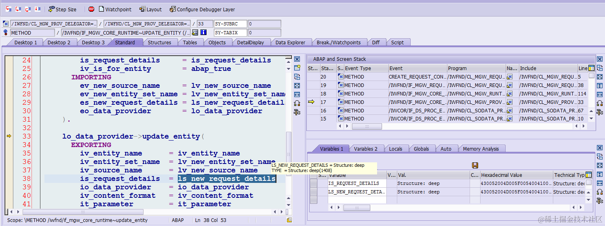
Task: Open the Auto variables tab
Action: coord(446,149)
